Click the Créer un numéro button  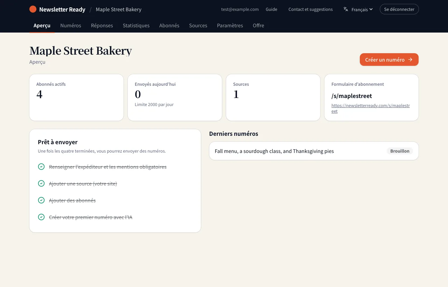click(389, 59)
